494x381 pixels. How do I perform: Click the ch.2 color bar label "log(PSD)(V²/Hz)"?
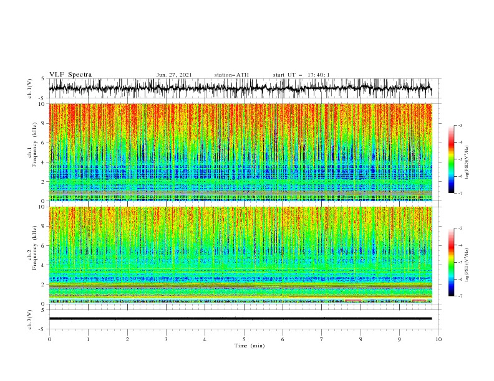[467, 265]
